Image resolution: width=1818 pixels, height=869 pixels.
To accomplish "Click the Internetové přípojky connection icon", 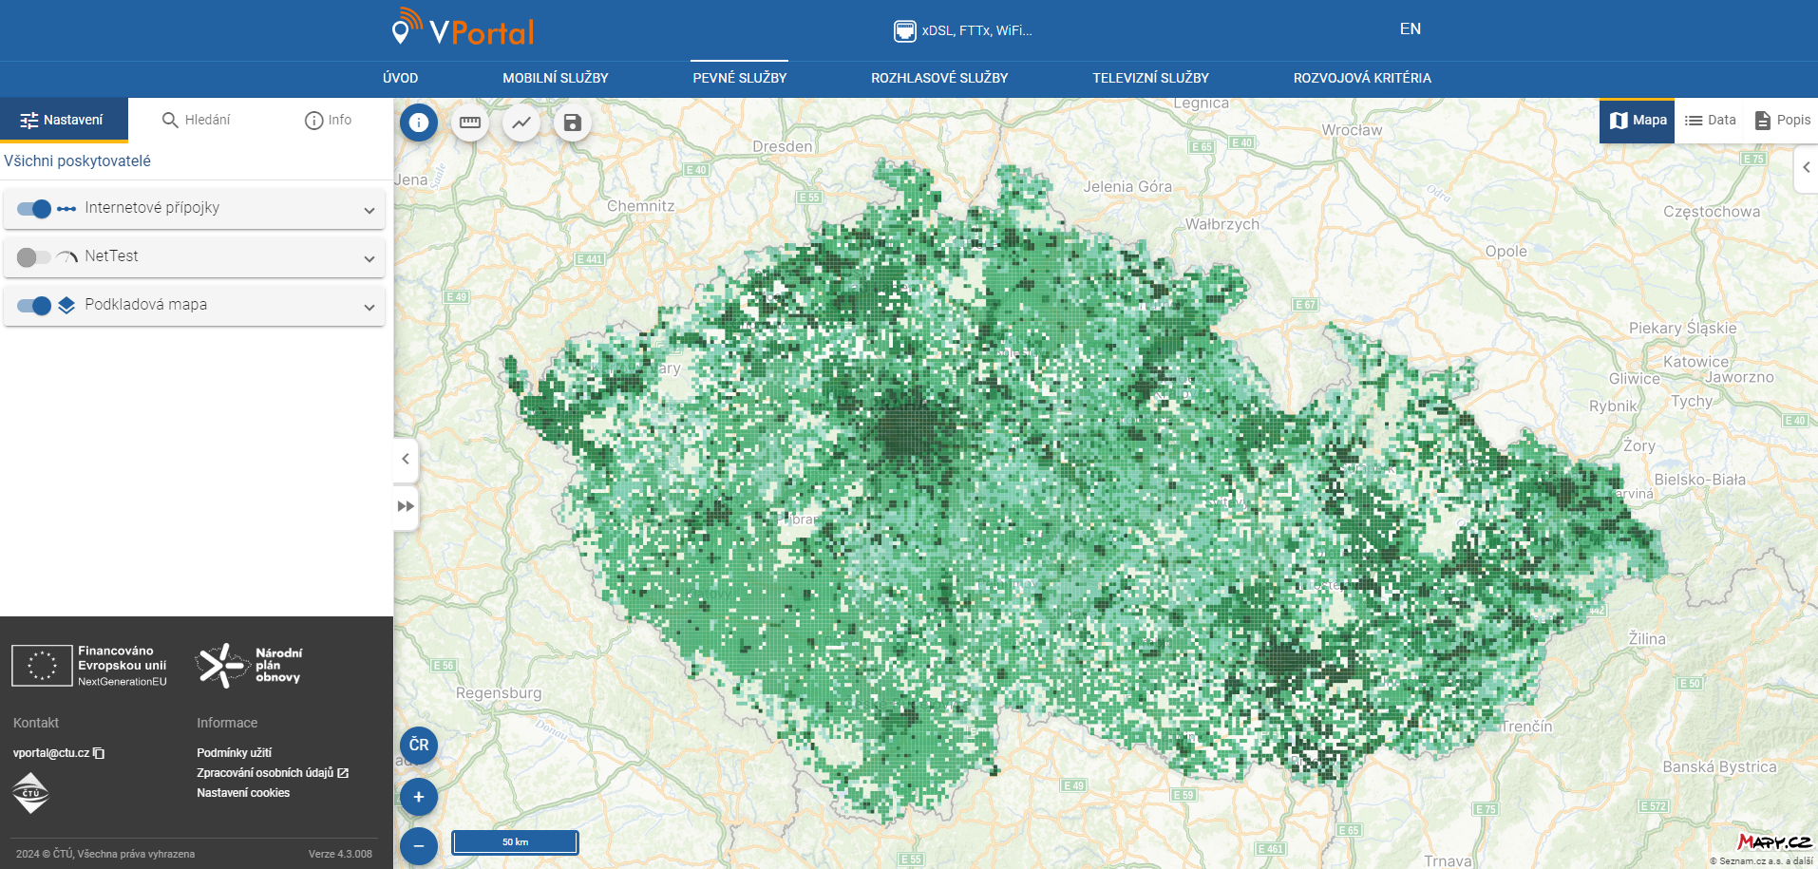I will click(66, 208).
